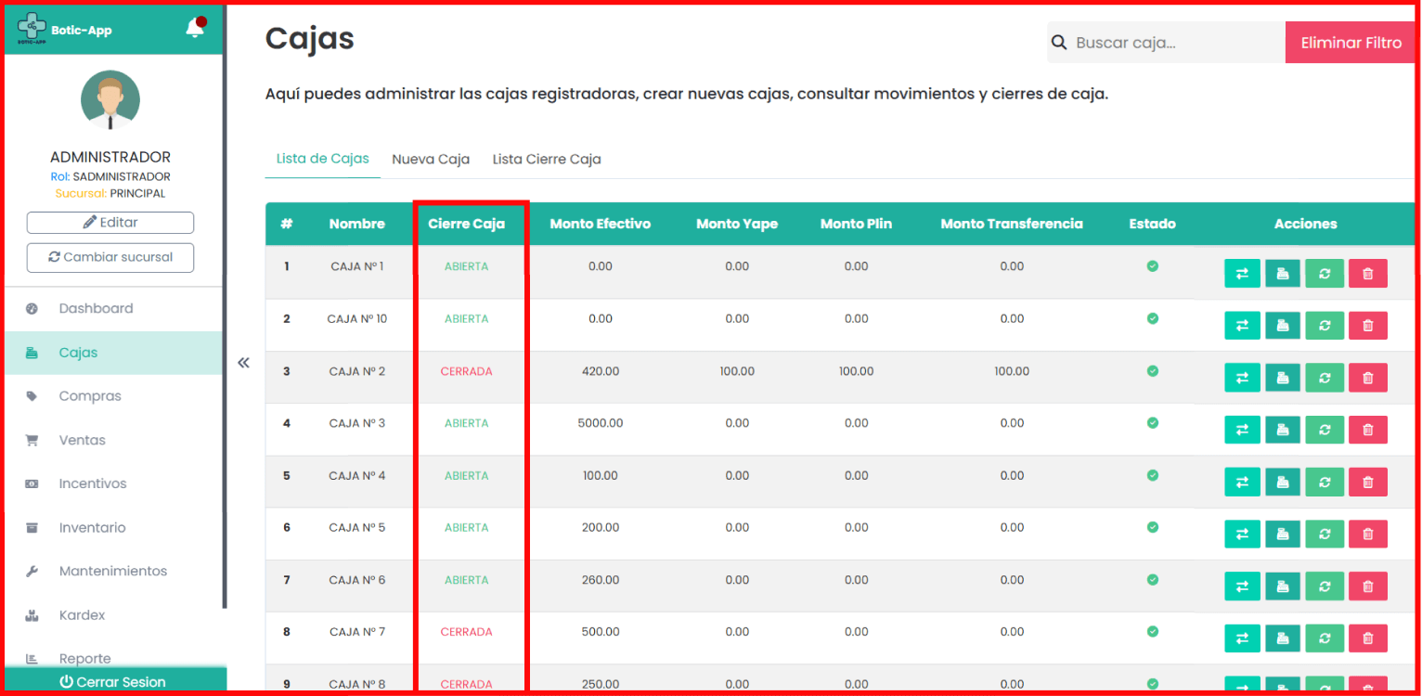Click the Cambiar sucursal button
1422x696 pixels.
click(x=110, y=257)
